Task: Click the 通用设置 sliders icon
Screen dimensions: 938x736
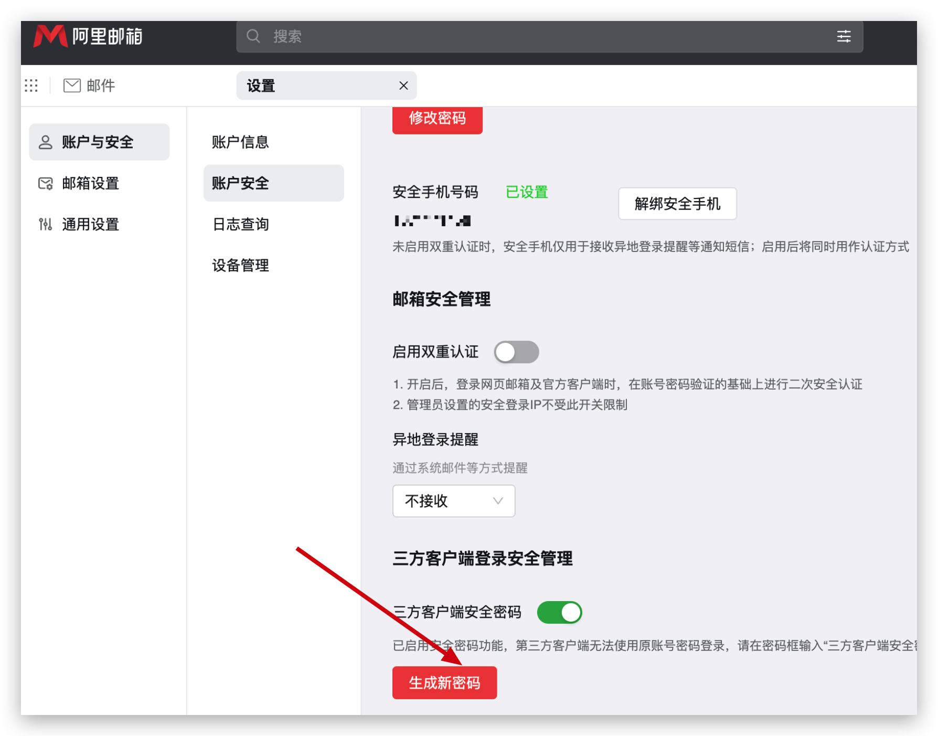Action: [x=46, y=224]
